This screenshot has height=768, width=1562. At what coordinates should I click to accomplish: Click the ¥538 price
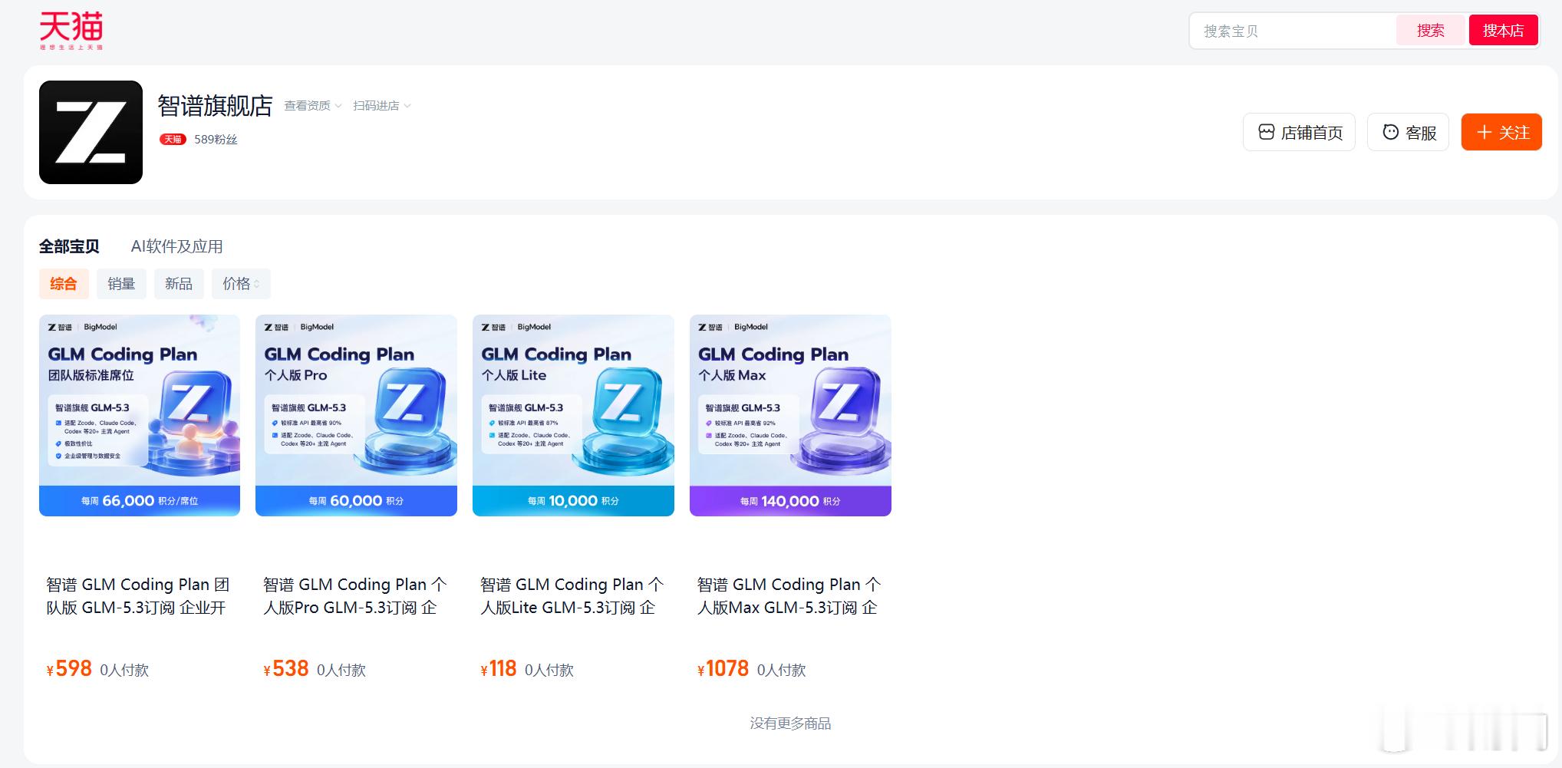[286, 669]
